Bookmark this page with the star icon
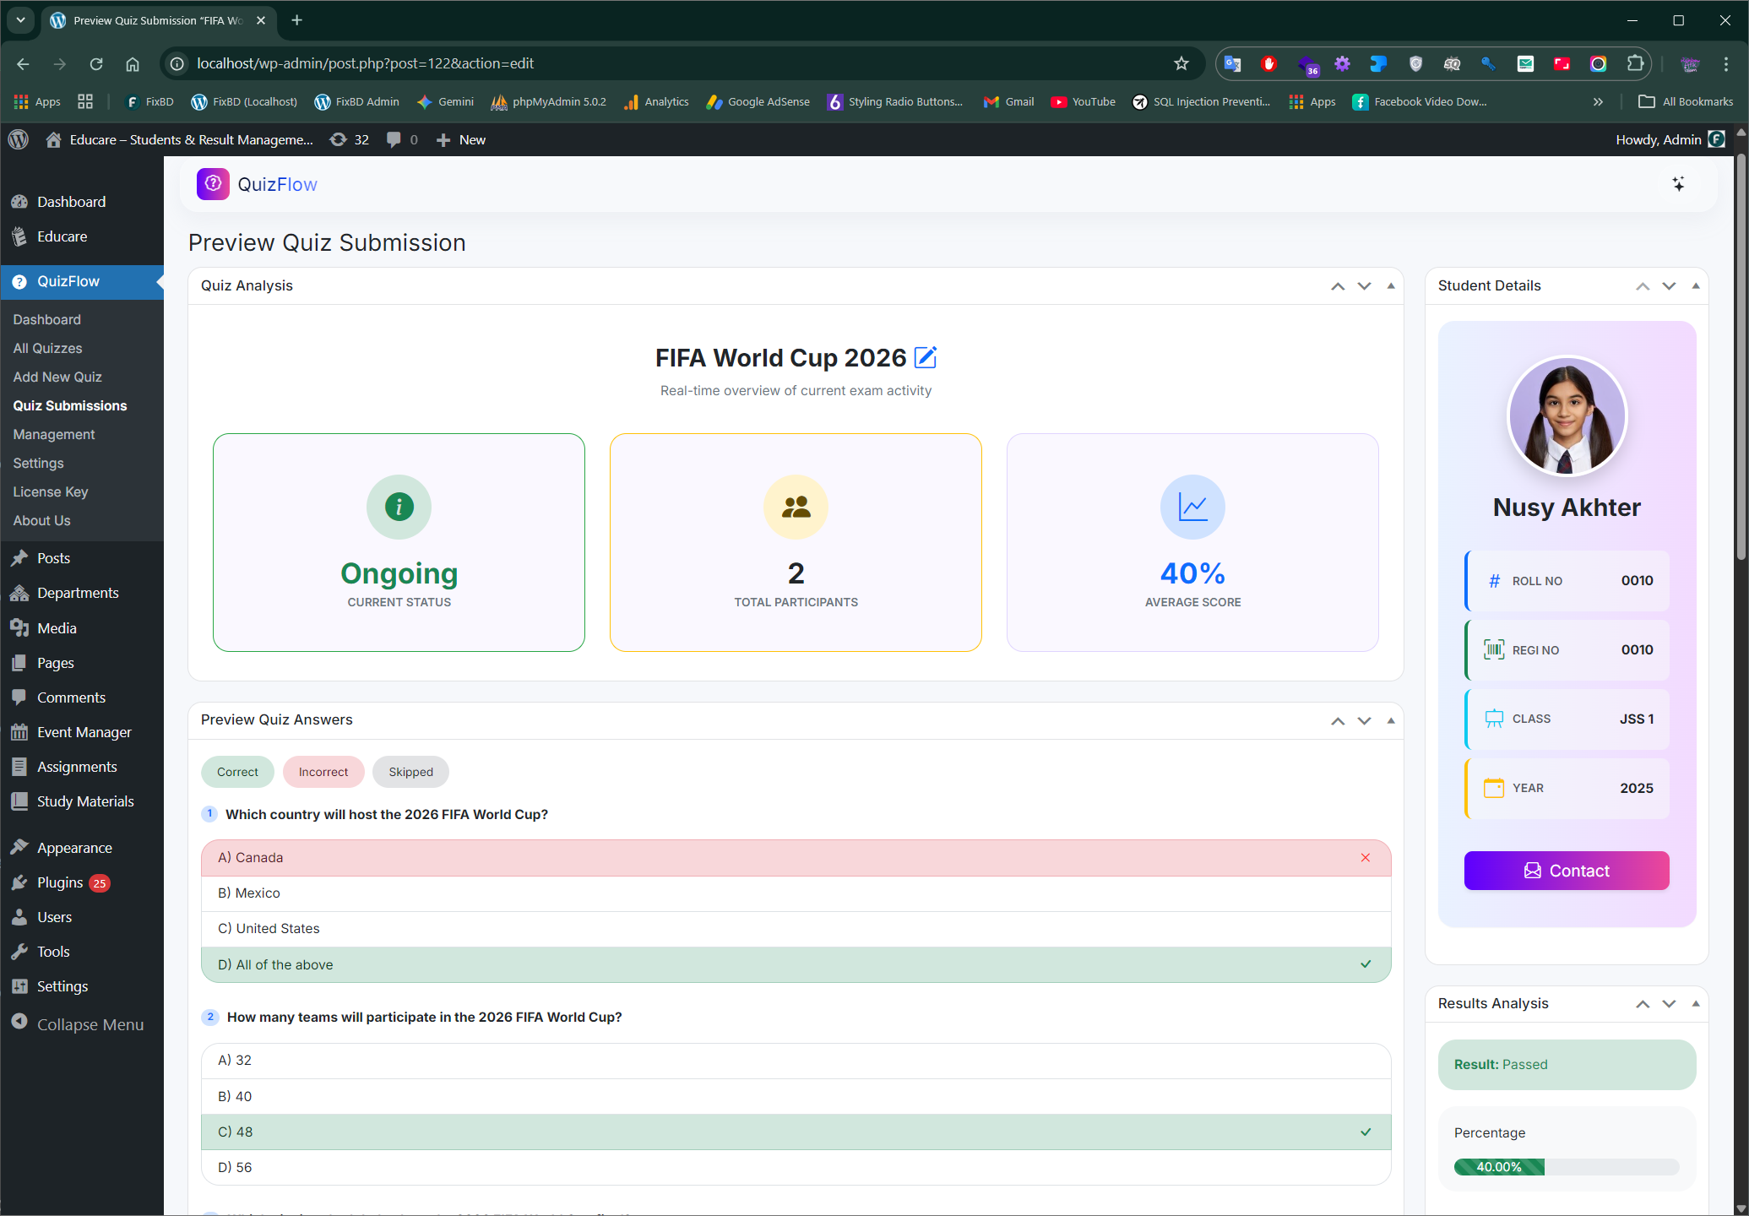This screenshot has height=1216, width=1749. (1181, 63)
